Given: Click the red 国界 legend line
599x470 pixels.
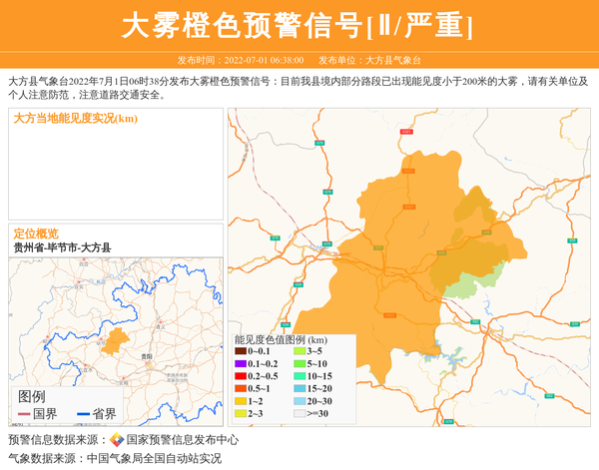Looking at the screenshot, I should point(24,413).
